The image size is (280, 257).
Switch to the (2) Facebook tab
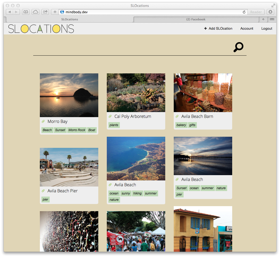[196, 19]
